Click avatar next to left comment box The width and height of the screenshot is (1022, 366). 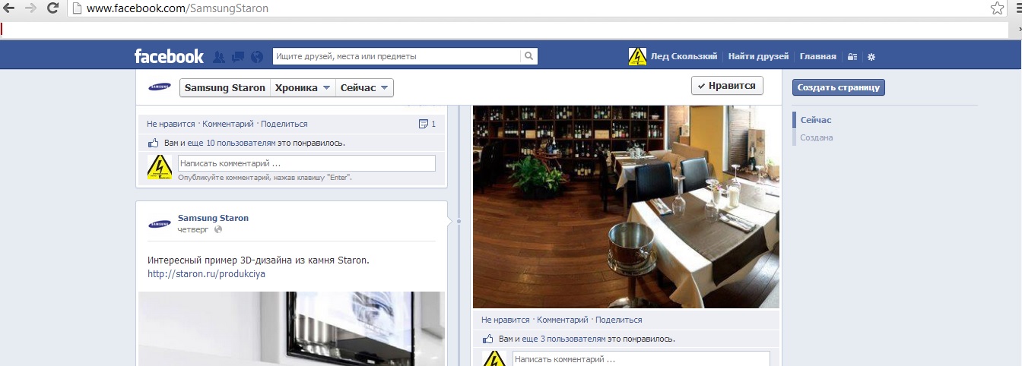160,167
